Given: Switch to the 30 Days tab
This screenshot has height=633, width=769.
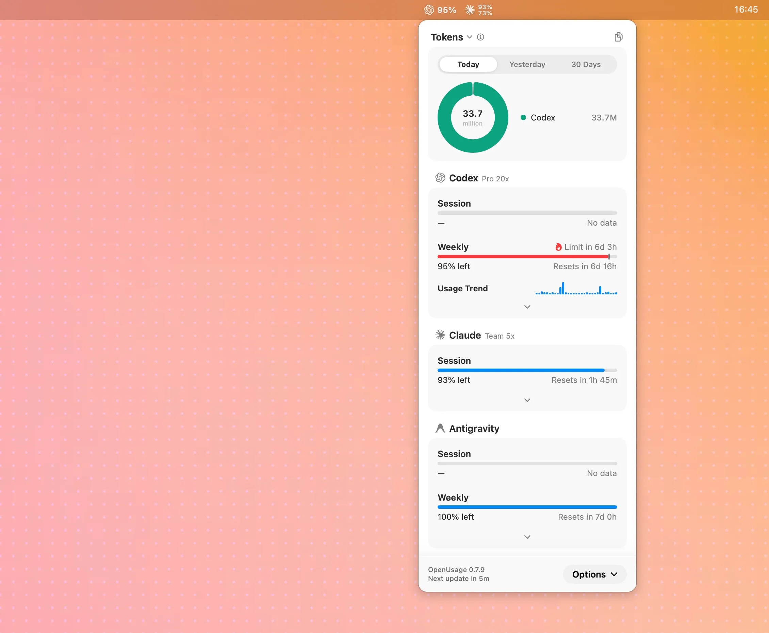Looking at the screenshot, I should 586,65.
